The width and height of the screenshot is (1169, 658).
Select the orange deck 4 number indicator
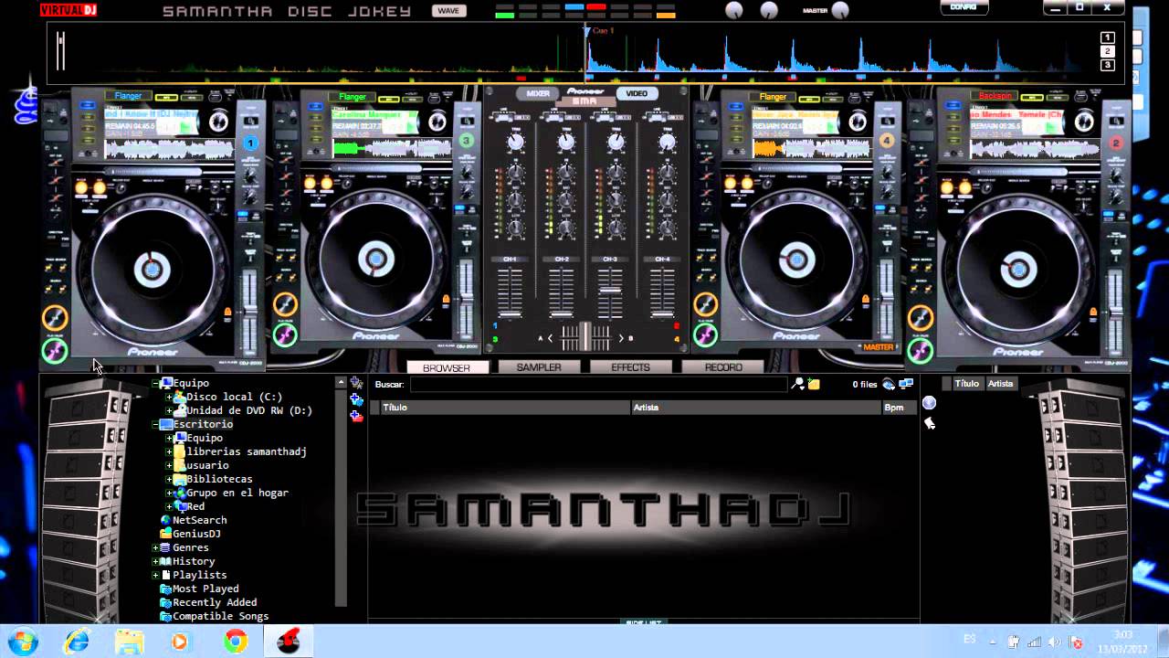pyautogui.click(x=886, y=141)
